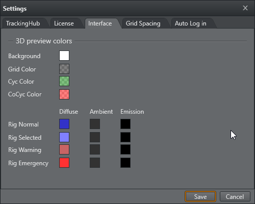Open Rig Warning diffuse color swatch
Screen dimensions: 255x204
[64, 149]
